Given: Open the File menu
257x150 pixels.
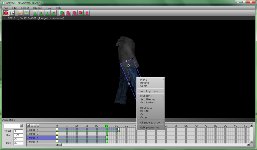Looking at the screenshot, I should pyautogui.click(x=6, y=8).
